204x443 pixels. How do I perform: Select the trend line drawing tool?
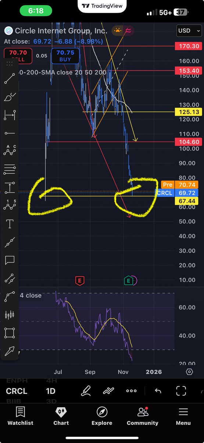click(x=10, y=79)
